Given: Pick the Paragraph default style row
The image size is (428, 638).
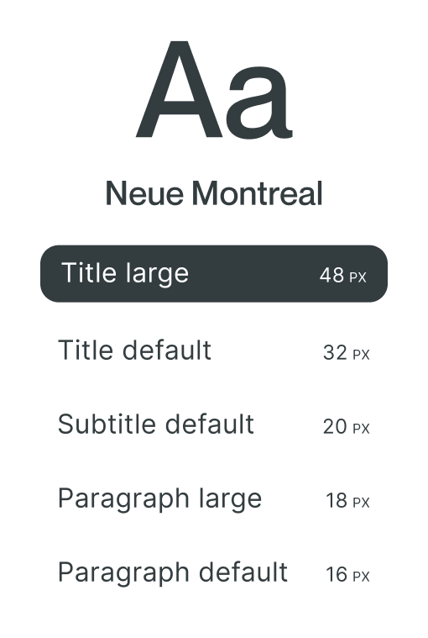Looking at the screenshot, I should click(214, 572).
